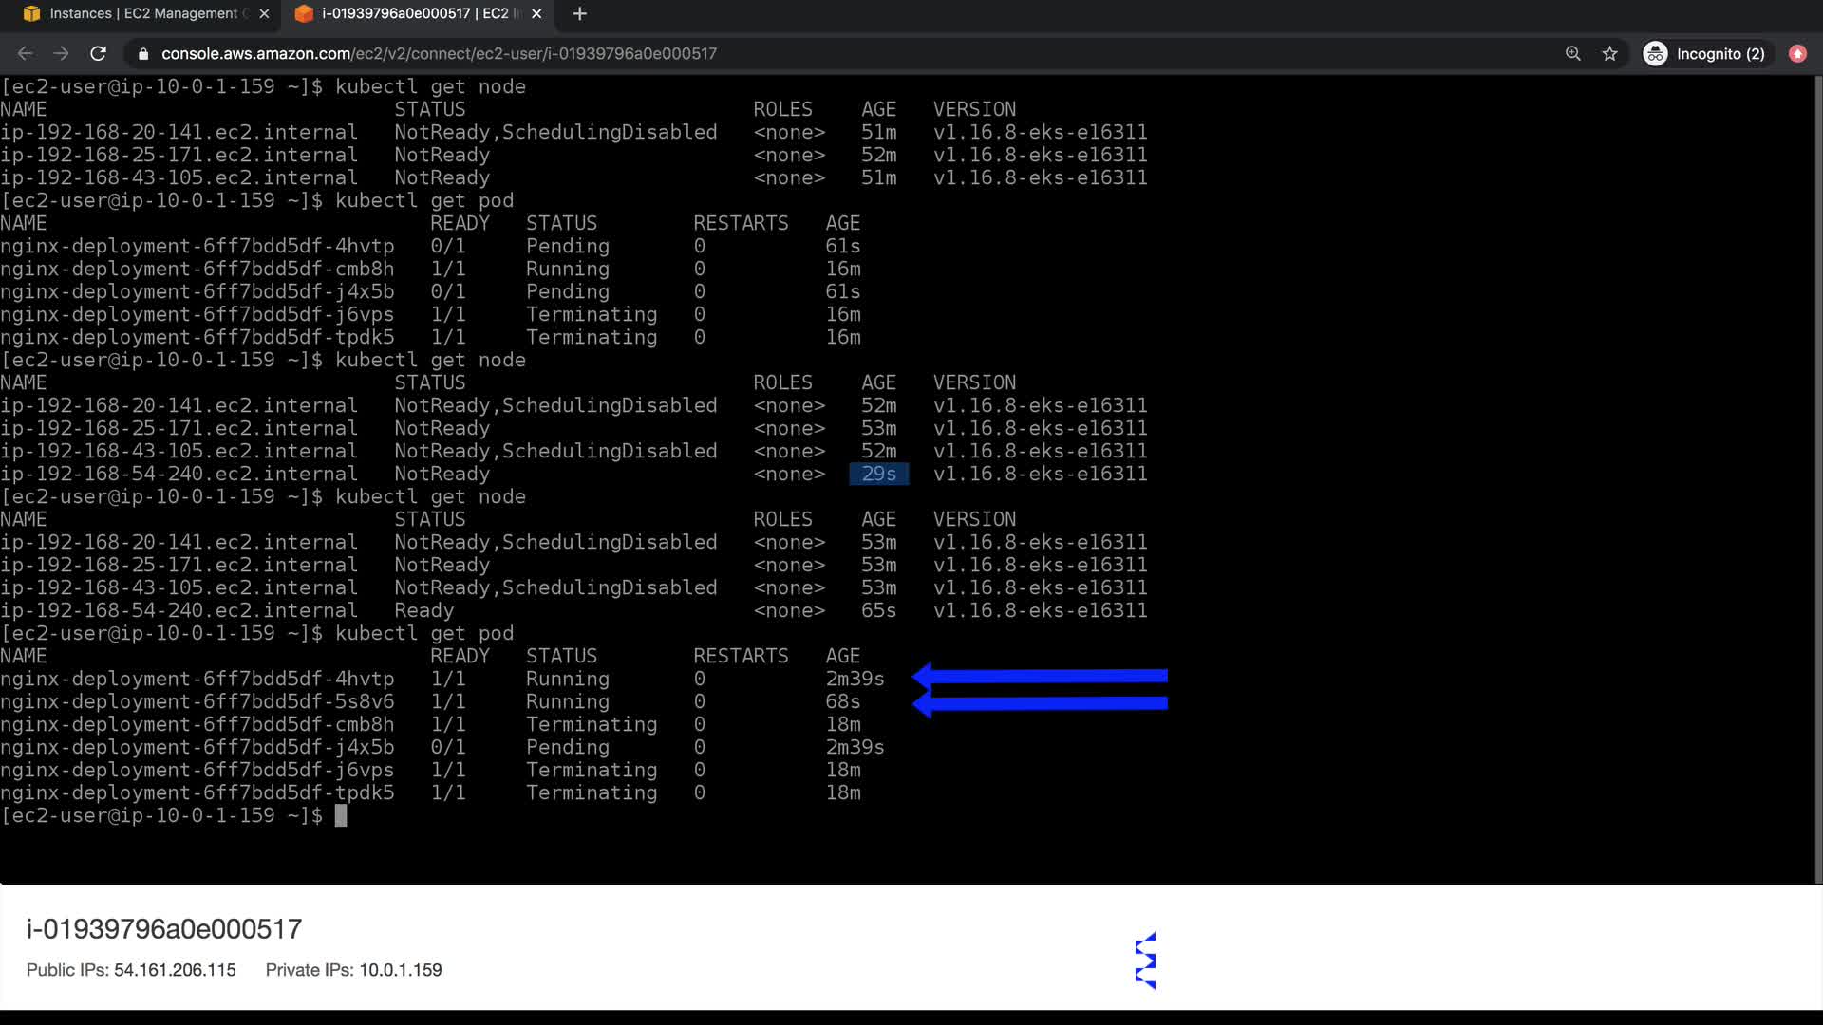Click the highlighted 29s age value

pyautogui.click(x=878, y=474)
